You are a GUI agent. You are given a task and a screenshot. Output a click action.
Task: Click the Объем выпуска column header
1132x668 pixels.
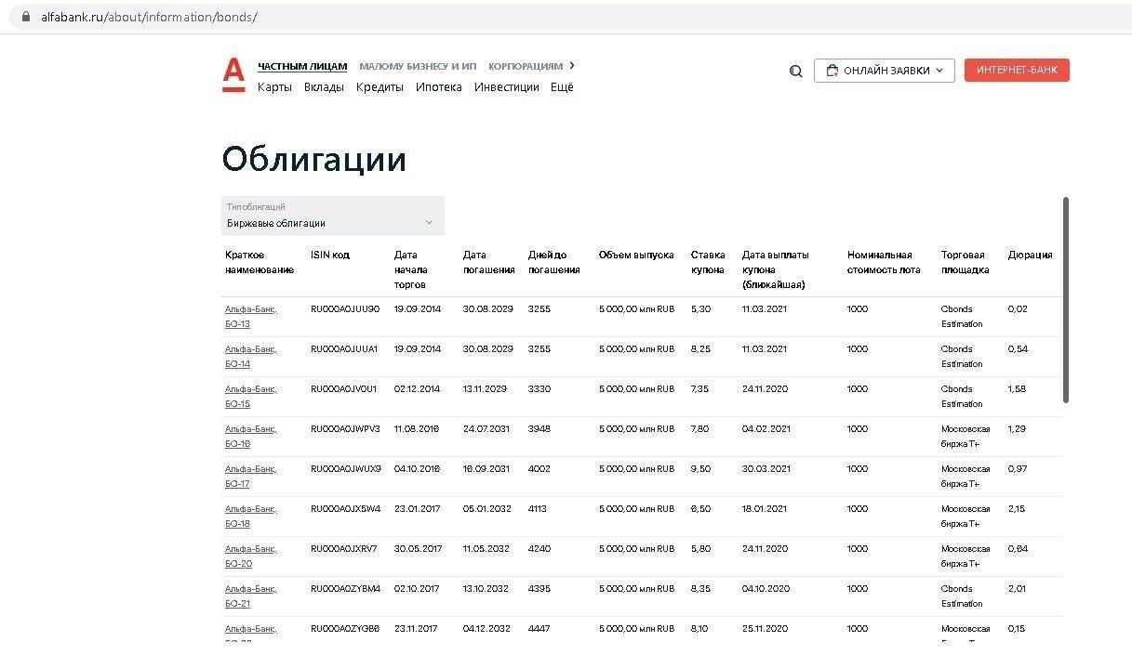[x=636, y=255]
